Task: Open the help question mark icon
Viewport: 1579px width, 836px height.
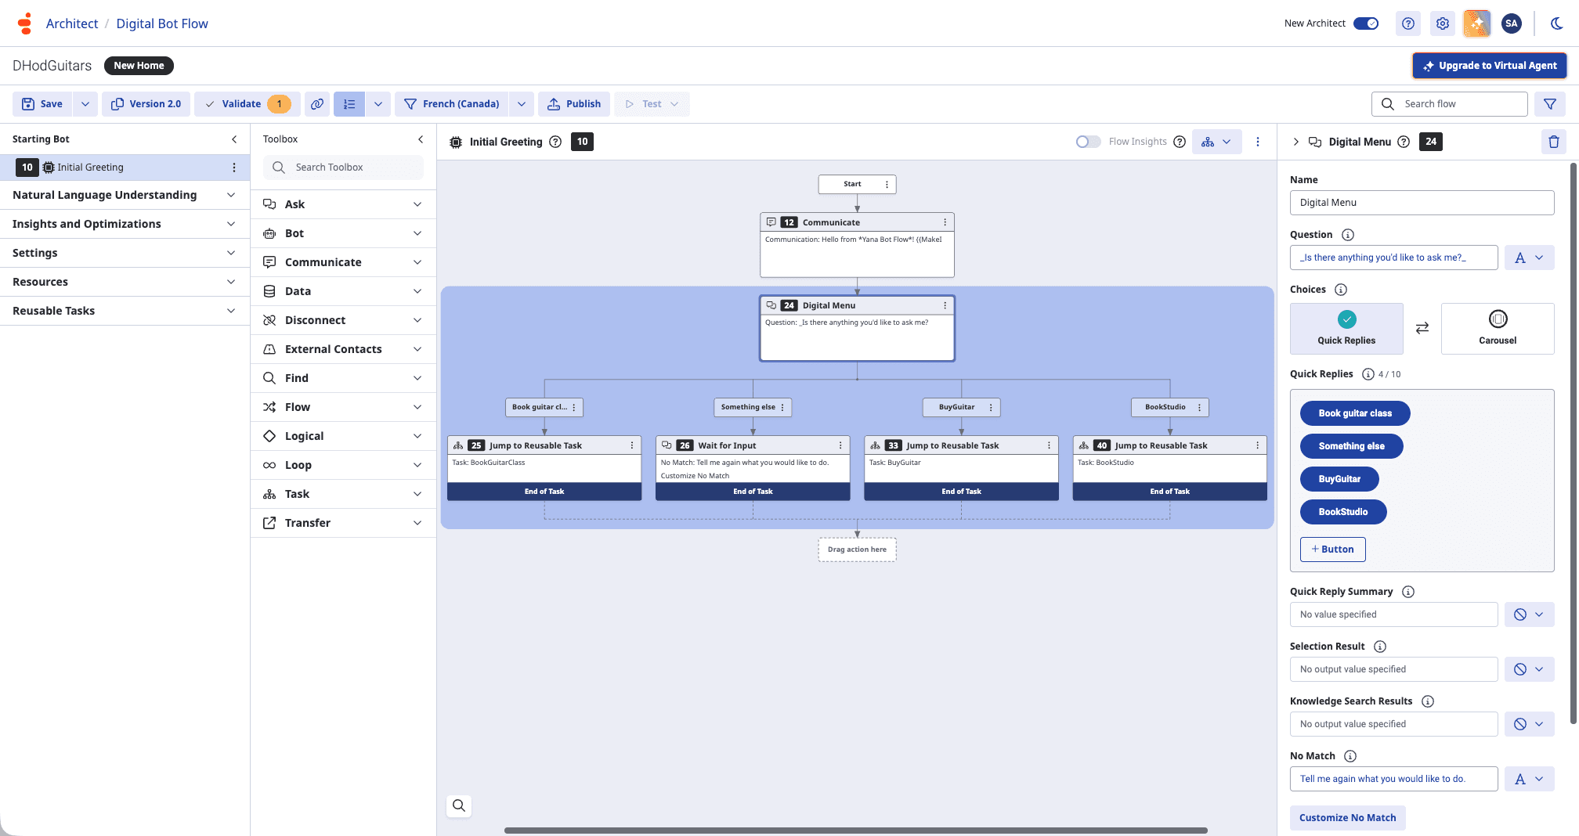Action: (x=1407, y=23)
